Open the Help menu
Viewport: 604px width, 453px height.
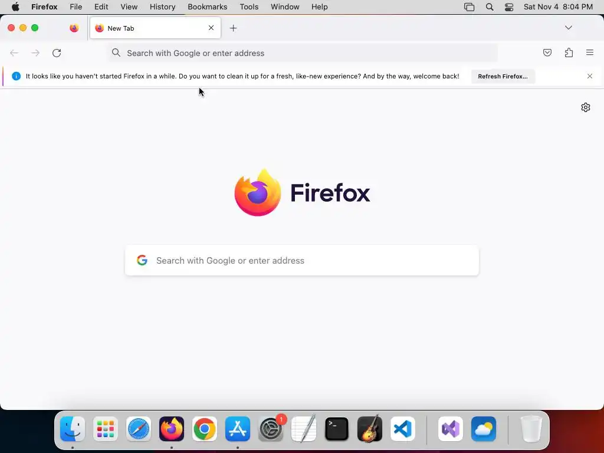pyautogui.click(x=320, y=7)
